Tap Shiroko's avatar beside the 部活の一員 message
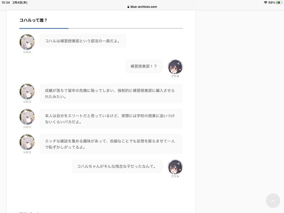This screenshot has height=213, width=284. pyautogui.click(x=27, y=42)
